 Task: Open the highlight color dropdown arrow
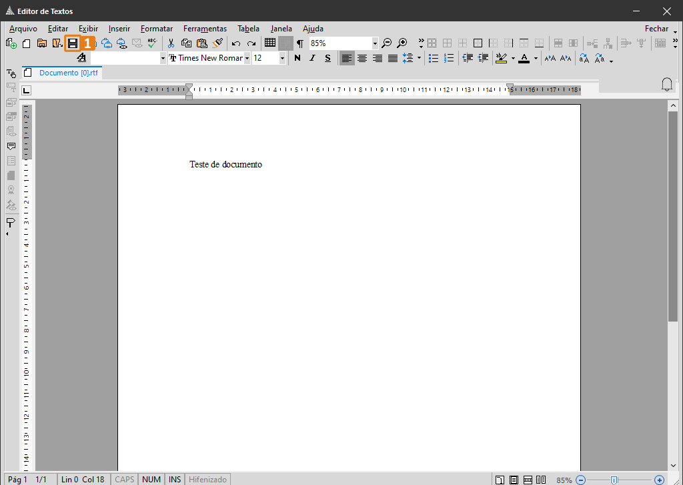coord(513,58)
